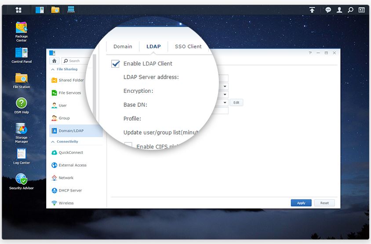Click the update user/group list field
Image resolution: width=371 pixels, height=244 pixels.
coord(221,110)
